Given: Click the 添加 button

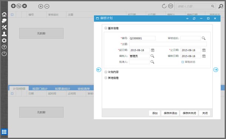Looking at the screenshot, I should click(155, 113).
